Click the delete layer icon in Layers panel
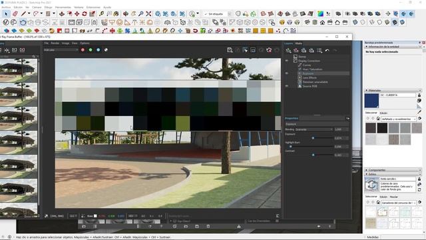 point(296,51)
